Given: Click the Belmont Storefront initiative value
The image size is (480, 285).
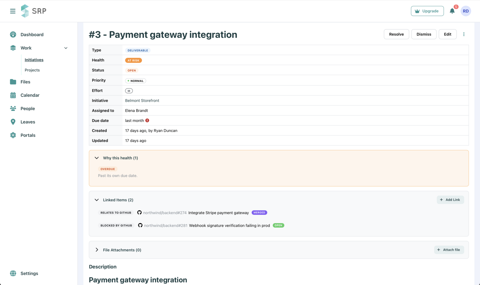Looking at the screenshot, I should pyautogui.click(x=142, y=101).
